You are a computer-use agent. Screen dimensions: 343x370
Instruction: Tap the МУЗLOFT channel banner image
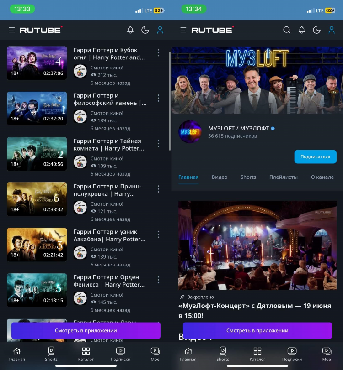coord(257,80)
